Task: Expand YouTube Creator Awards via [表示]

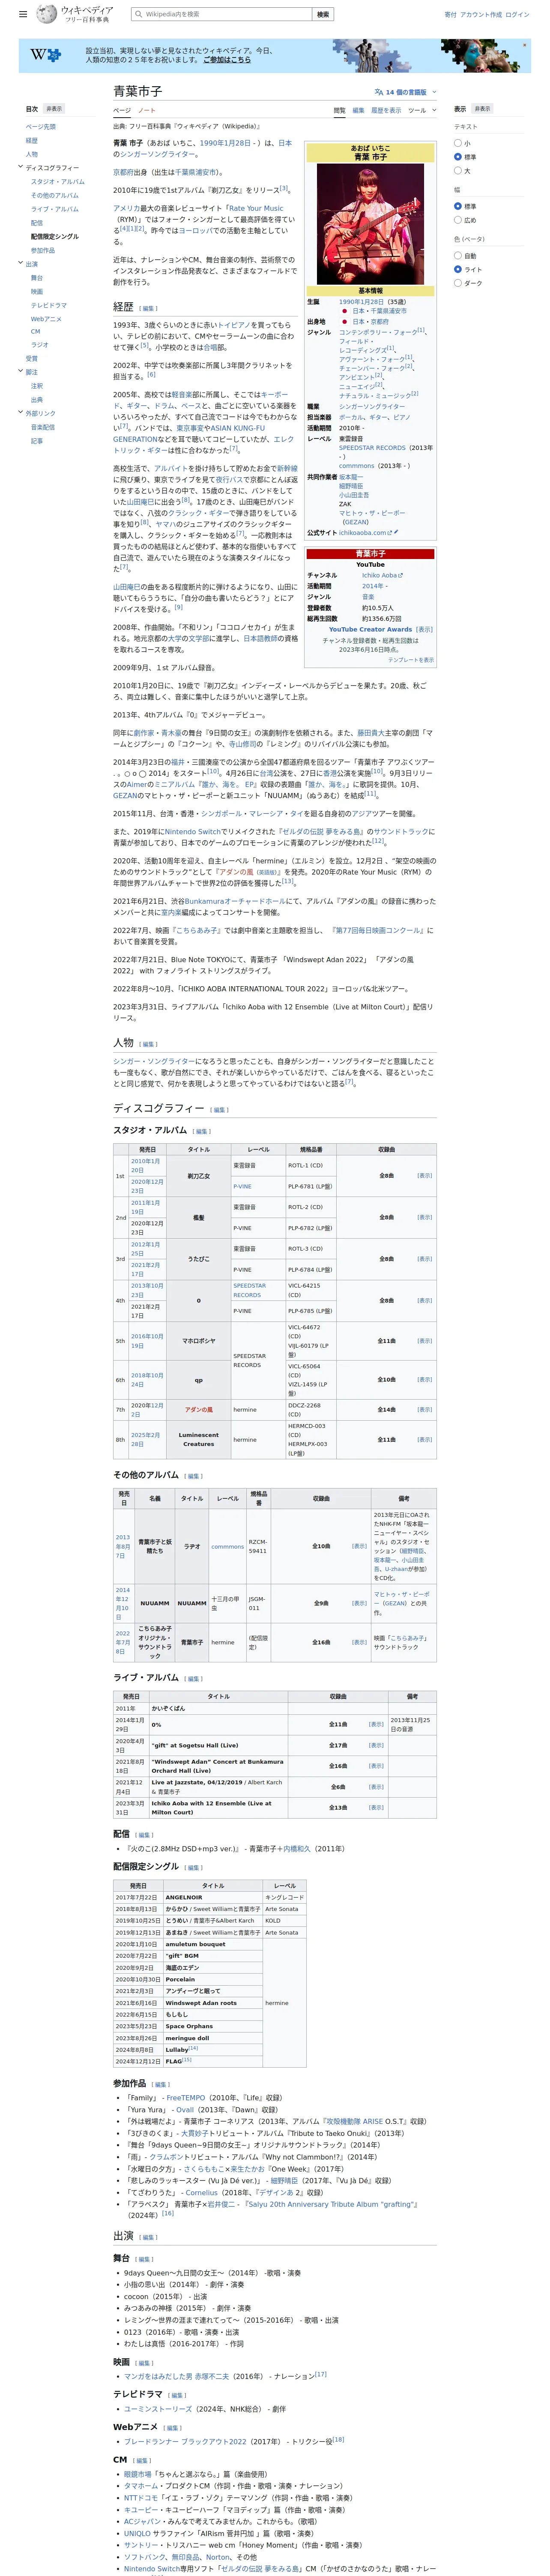Action: [424, 629]
